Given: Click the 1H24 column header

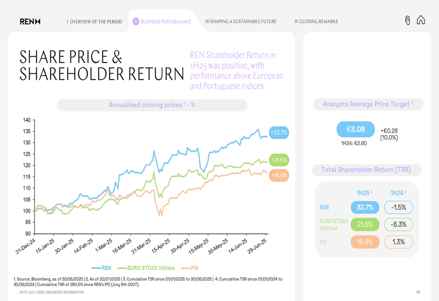Looking at the screenshot, I should [399, 193].
